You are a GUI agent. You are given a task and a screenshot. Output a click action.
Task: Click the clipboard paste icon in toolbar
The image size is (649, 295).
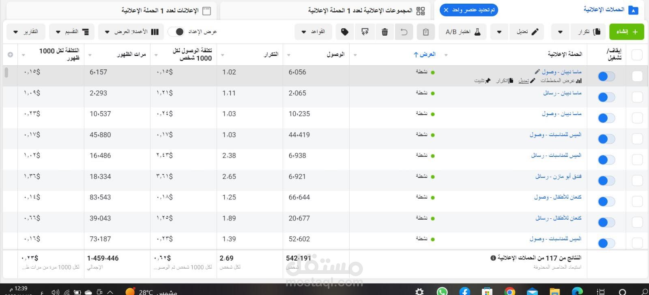[x=426, y=32]
